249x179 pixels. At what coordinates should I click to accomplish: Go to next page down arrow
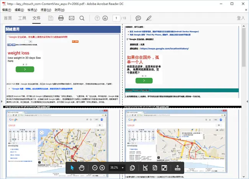coord(105,18)
